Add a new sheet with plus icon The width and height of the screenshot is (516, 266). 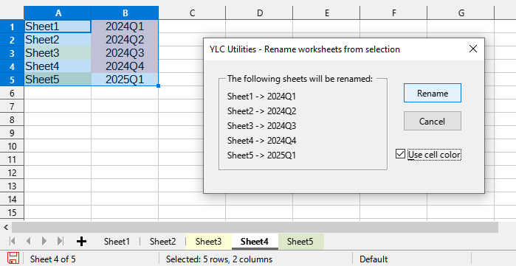(81, 242)
